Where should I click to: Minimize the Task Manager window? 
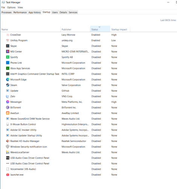tap(168, 2)
